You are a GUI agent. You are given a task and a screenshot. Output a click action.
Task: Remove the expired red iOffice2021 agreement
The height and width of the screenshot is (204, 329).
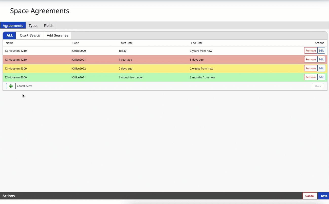pyautogui.click(x=310, y=59)
